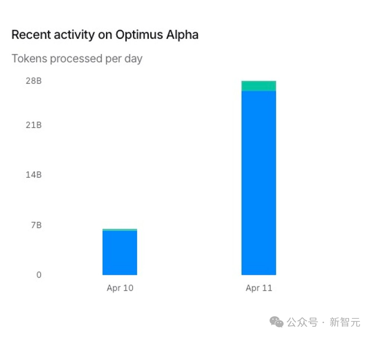This screenshot has height=337, width=372.
Task: Select green segment atop Apr 11 bar
Action: click(x=259, y=86)
